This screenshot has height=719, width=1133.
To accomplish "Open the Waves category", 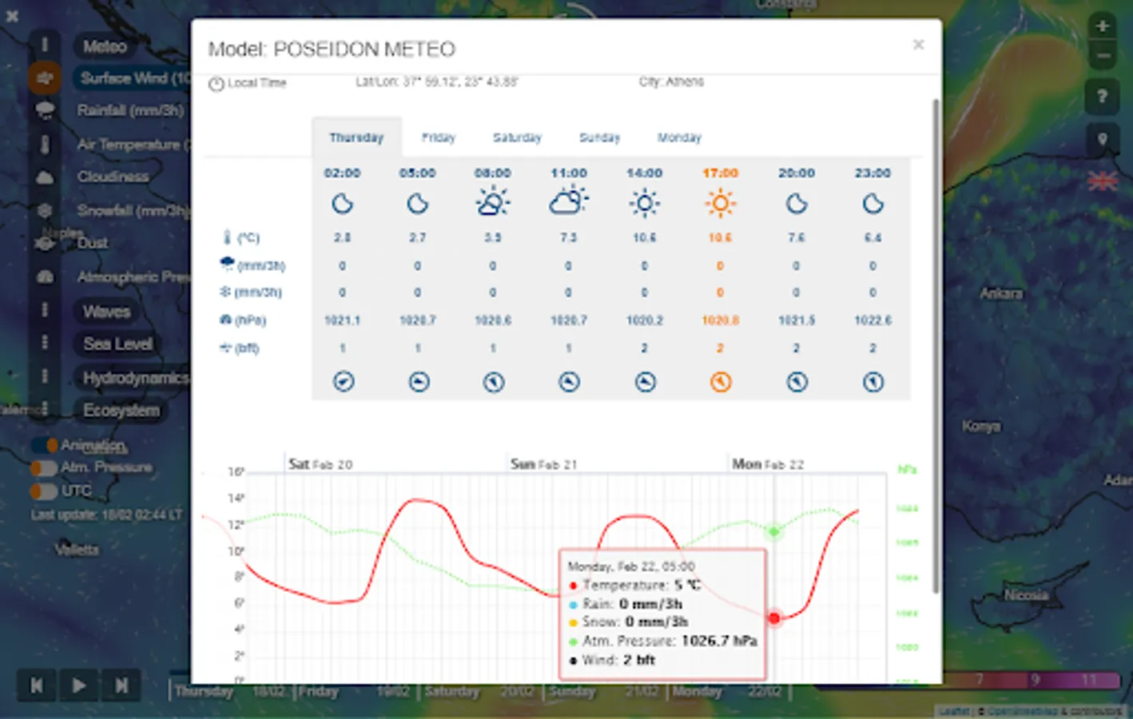I will pyautogui.click(x=106, y=312).
